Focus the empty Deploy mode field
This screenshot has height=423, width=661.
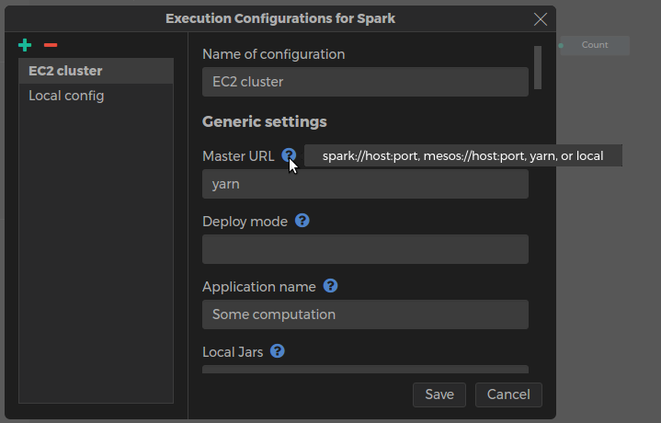365,249
